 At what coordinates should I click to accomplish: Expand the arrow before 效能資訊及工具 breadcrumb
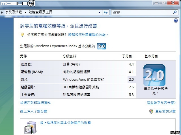(25, 12)
